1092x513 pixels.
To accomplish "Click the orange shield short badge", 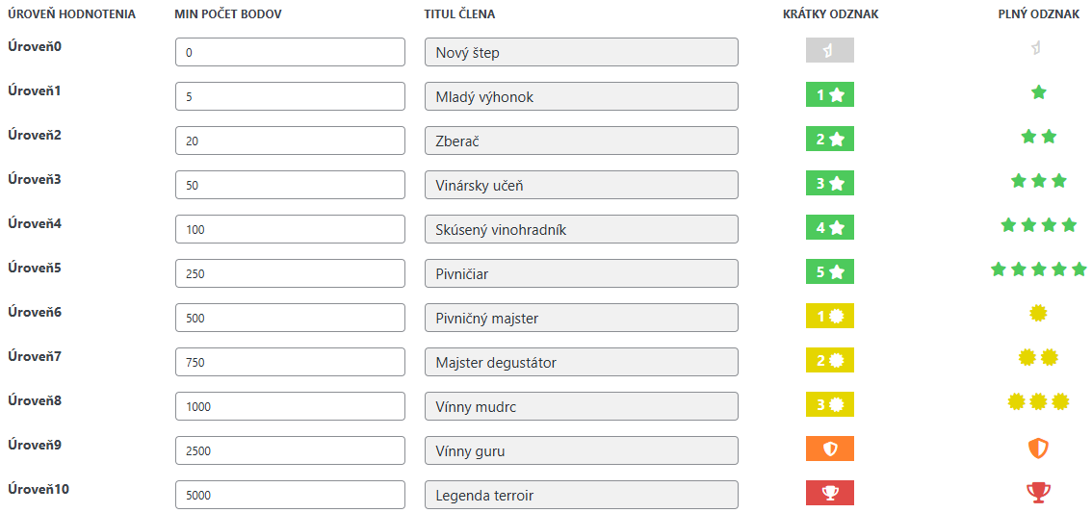I will point(829,449).
